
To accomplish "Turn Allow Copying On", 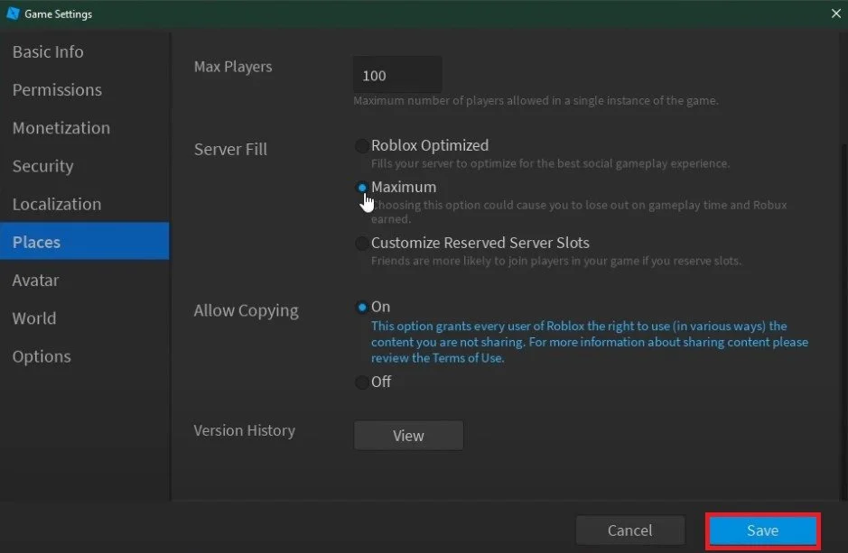I will 362,308.
